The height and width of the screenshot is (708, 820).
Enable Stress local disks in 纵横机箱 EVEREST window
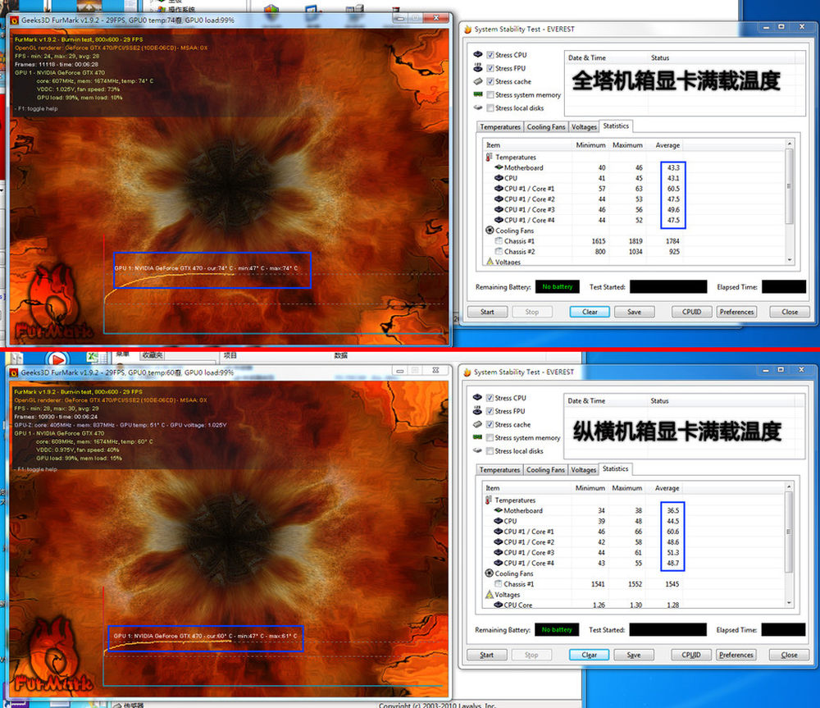click(x=490, y=451)
